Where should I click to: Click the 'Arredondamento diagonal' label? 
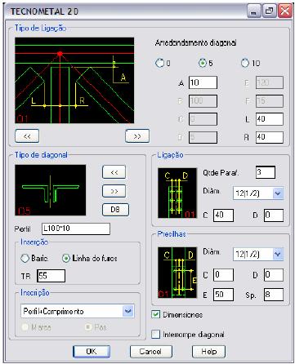tap(195, 43)
